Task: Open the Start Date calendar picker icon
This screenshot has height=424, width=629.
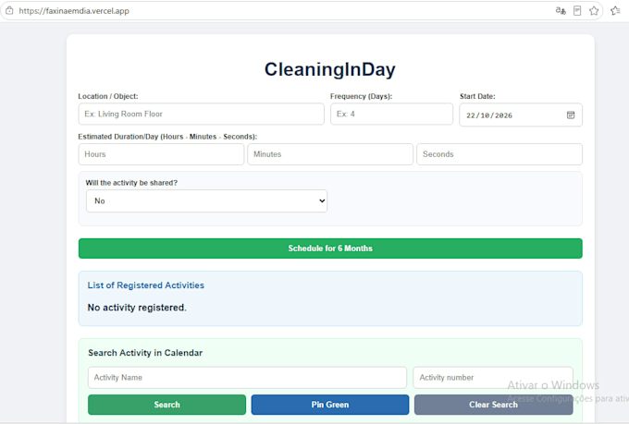Action: [571, 115]
